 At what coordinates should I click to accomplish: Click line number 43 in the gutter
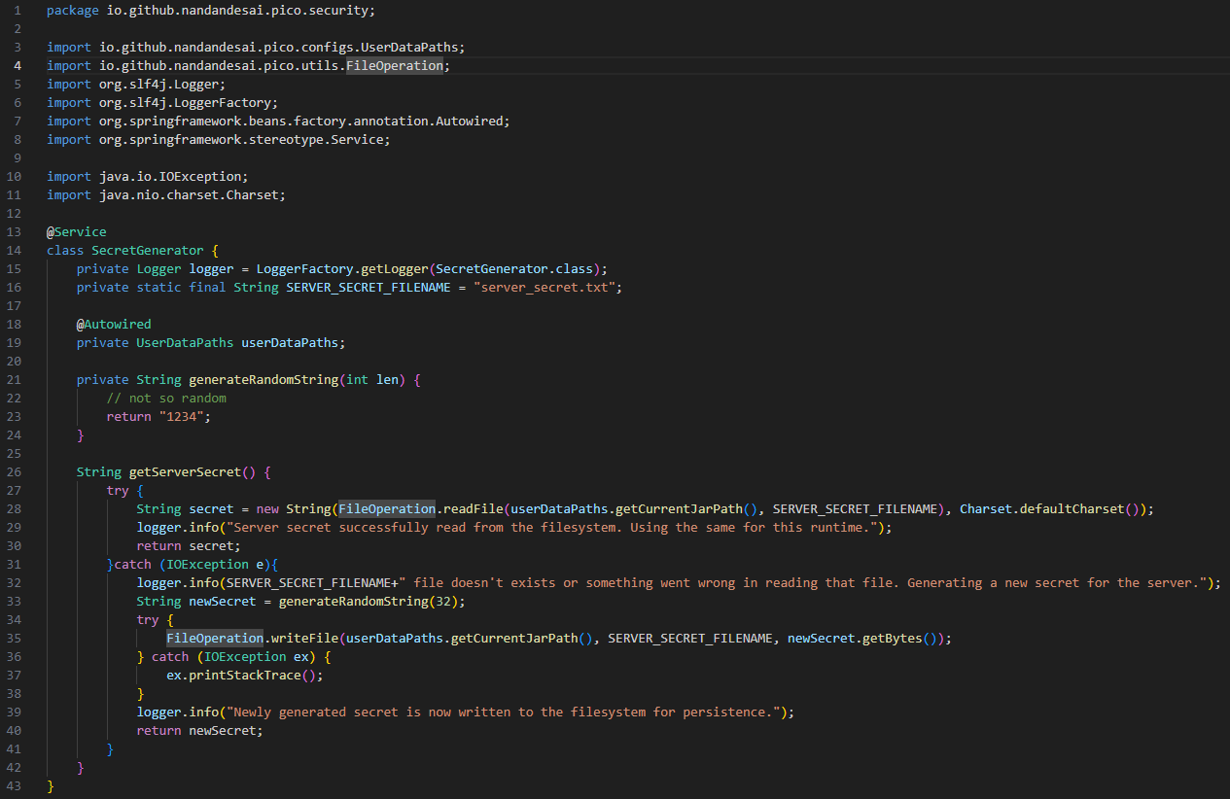(15, 786)
